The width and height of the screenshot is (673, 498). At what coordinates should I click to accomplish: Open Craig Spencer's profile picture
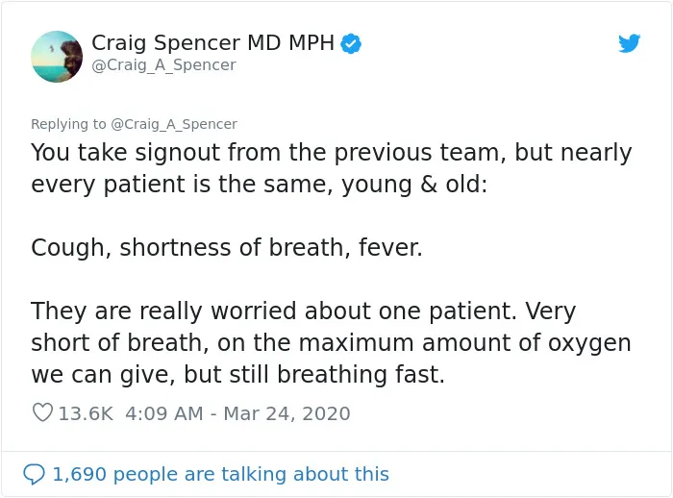tap(57, 57)
